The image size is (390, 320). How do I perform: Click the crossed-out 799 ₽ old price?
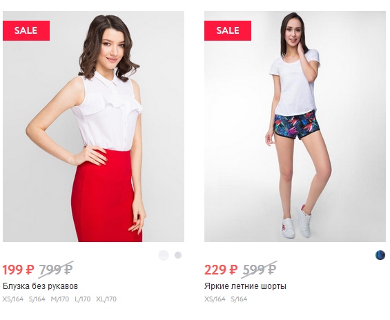56,270
